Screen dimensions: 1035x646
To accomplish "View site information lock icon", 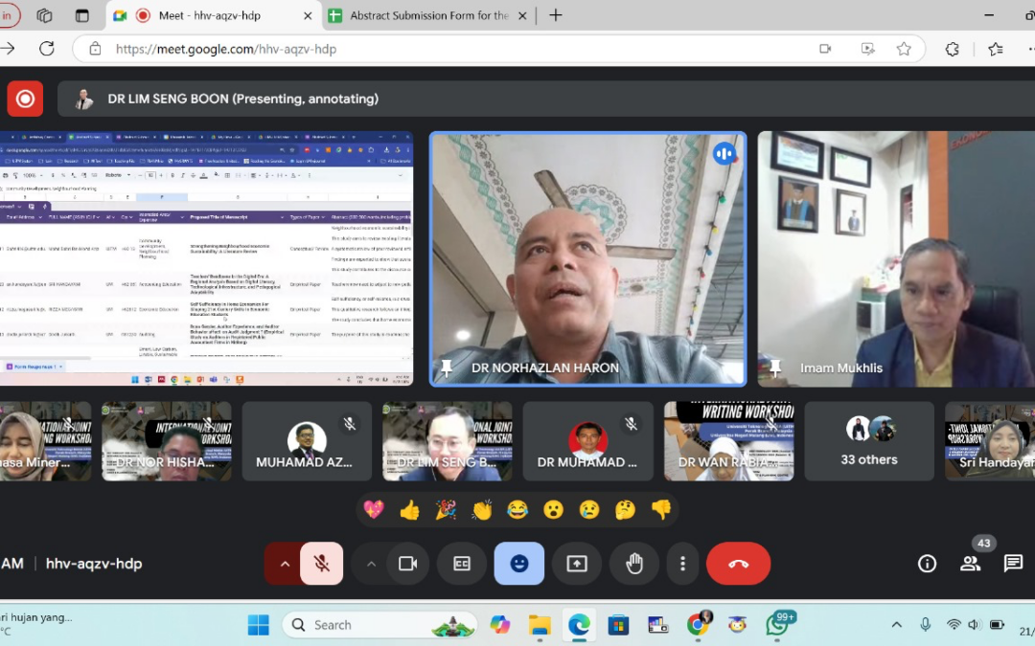I will 96,49.
